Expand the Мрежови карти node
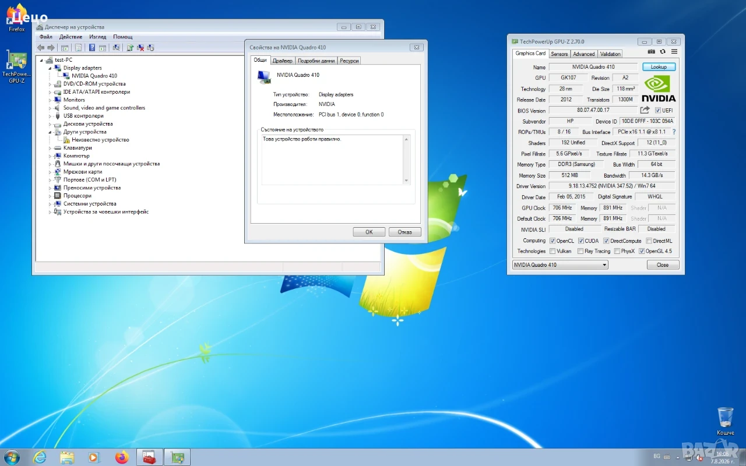The image size is (746, 466). (x=50, y=172)
